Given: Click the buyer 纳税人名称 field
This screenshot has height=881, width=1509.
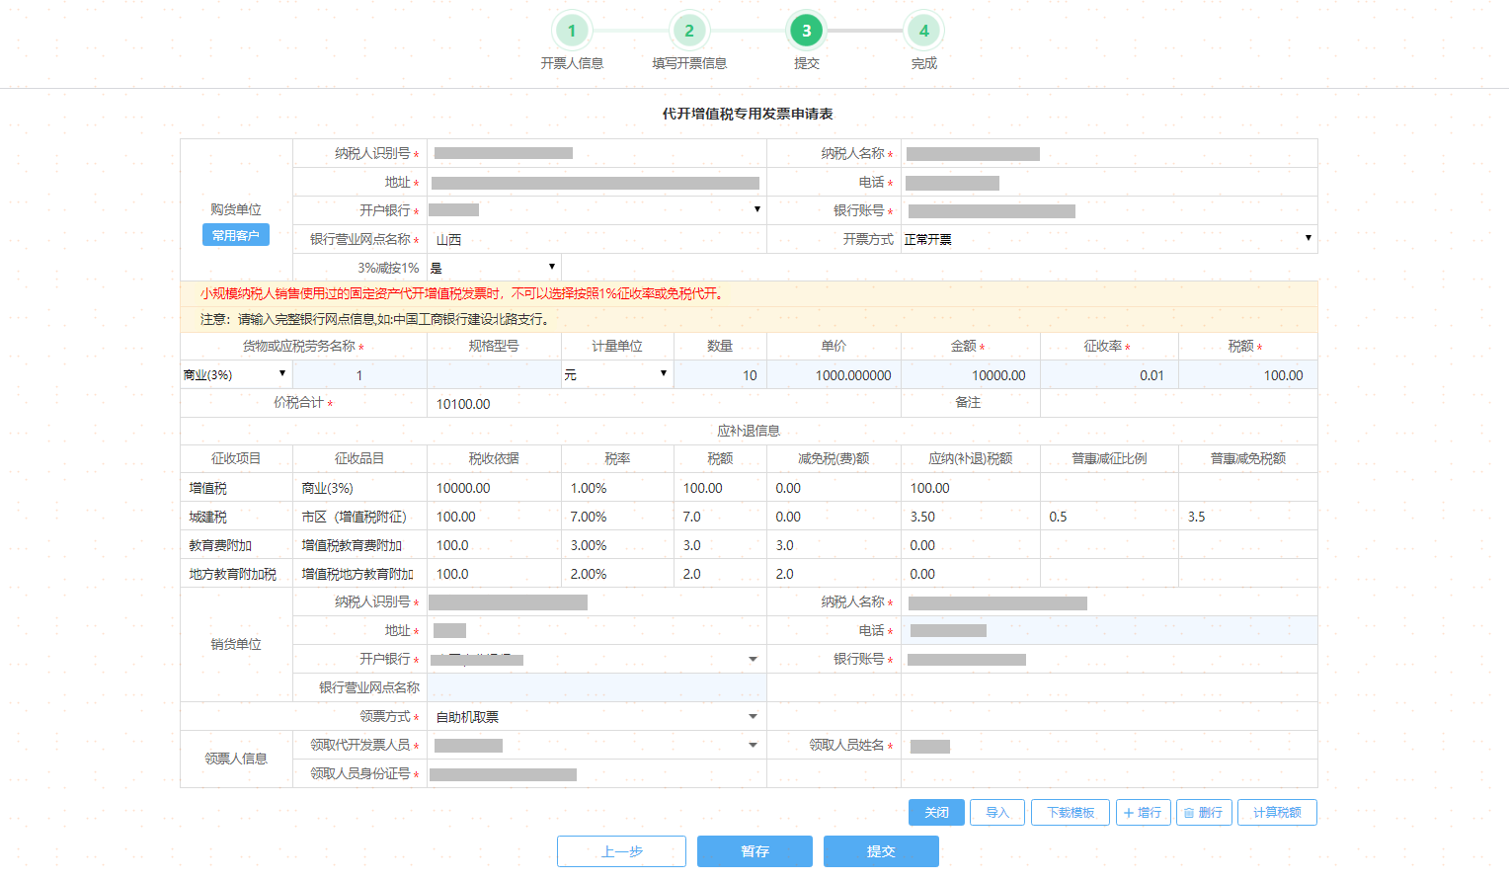Looking at the screenshot, I should click(x=1109, y=153).
